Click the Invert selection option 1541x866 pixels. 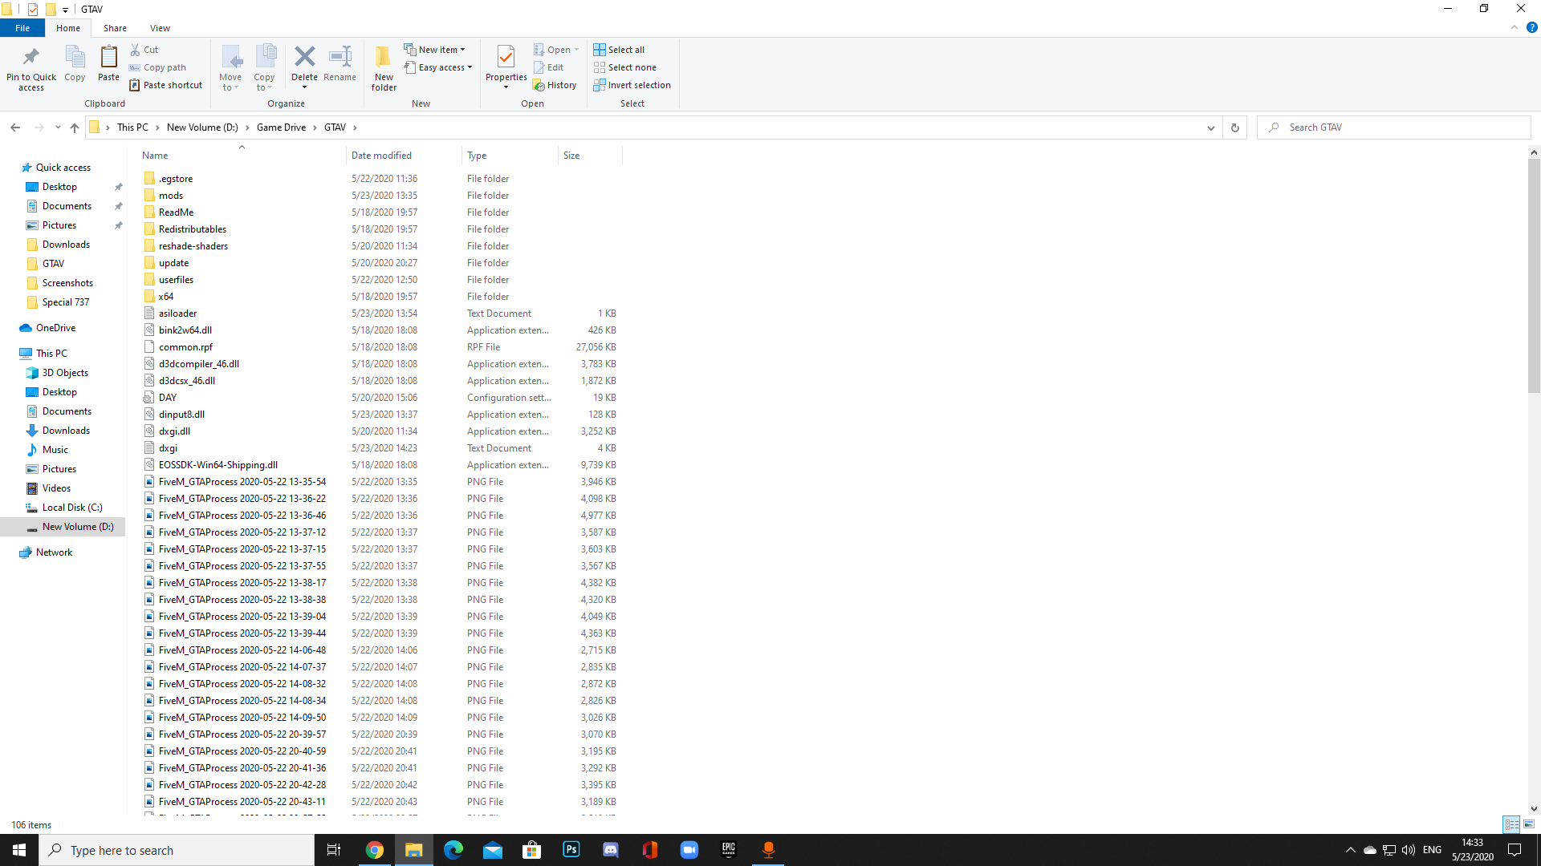[x=632, y=85]
